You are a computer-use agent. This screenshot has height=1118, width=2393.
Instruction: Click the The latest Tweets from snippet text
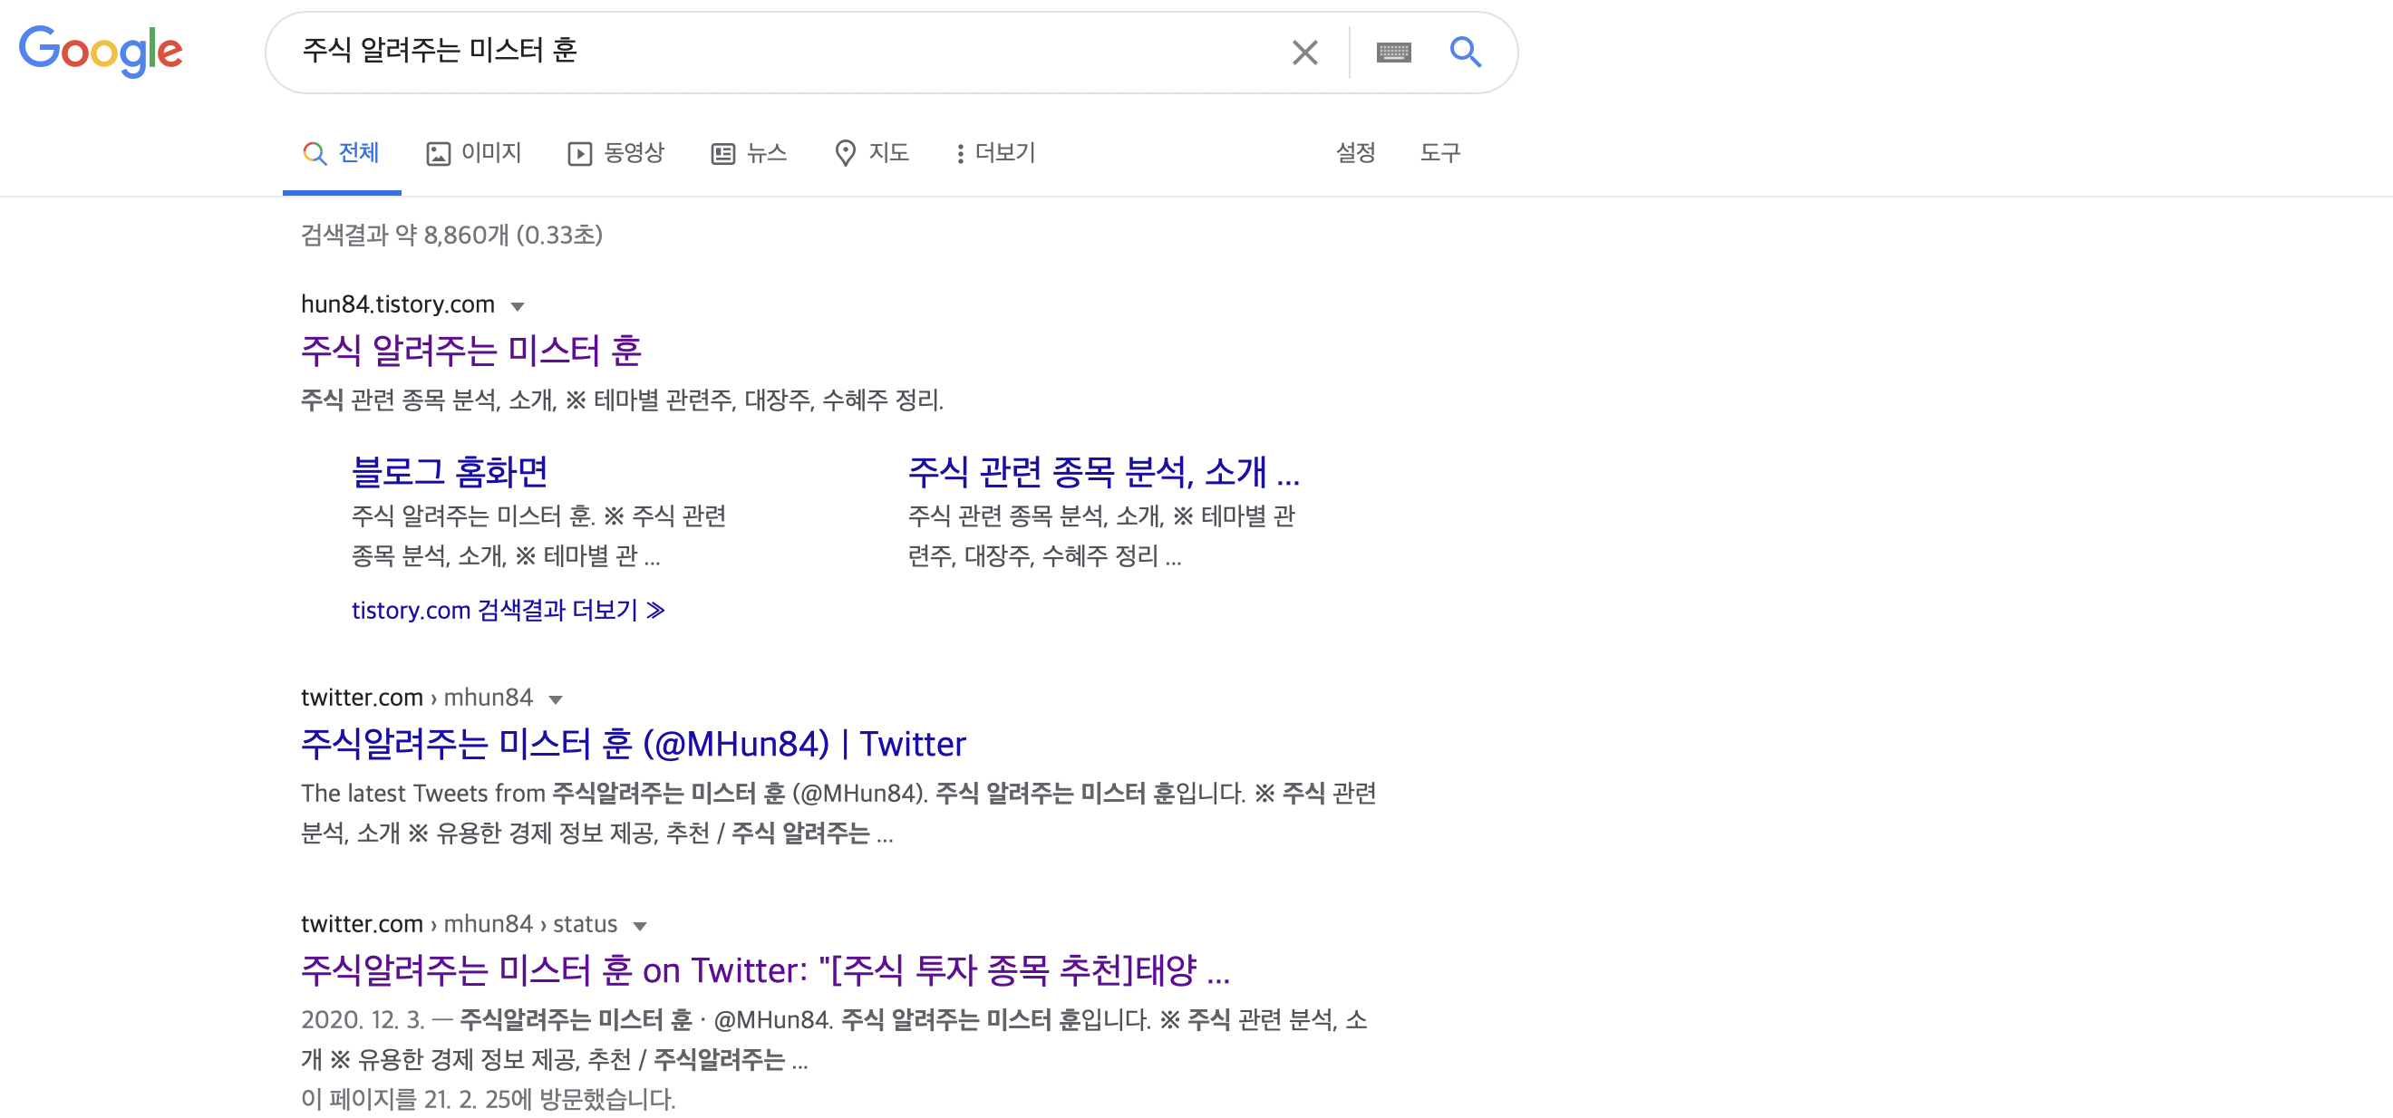click(838, 814)
